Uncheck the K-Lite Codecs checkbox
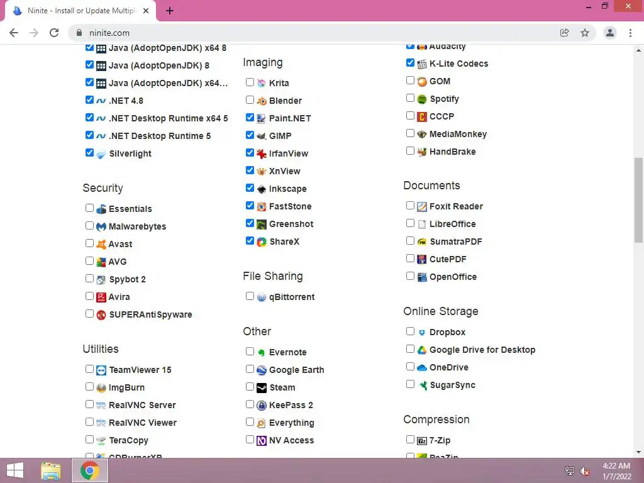 410,62
